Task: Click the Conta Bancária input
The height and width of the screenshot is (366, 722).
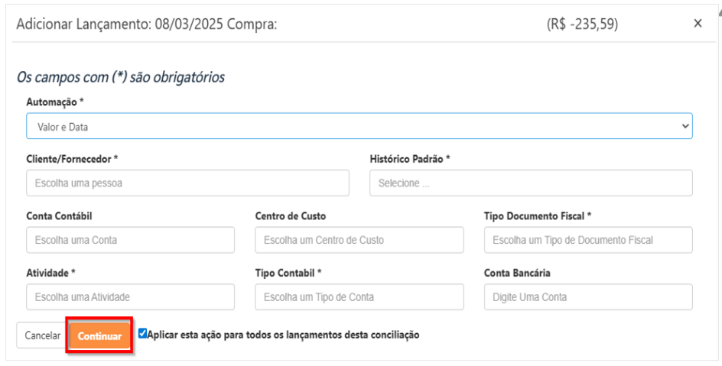Action: [x=587, y=296]
